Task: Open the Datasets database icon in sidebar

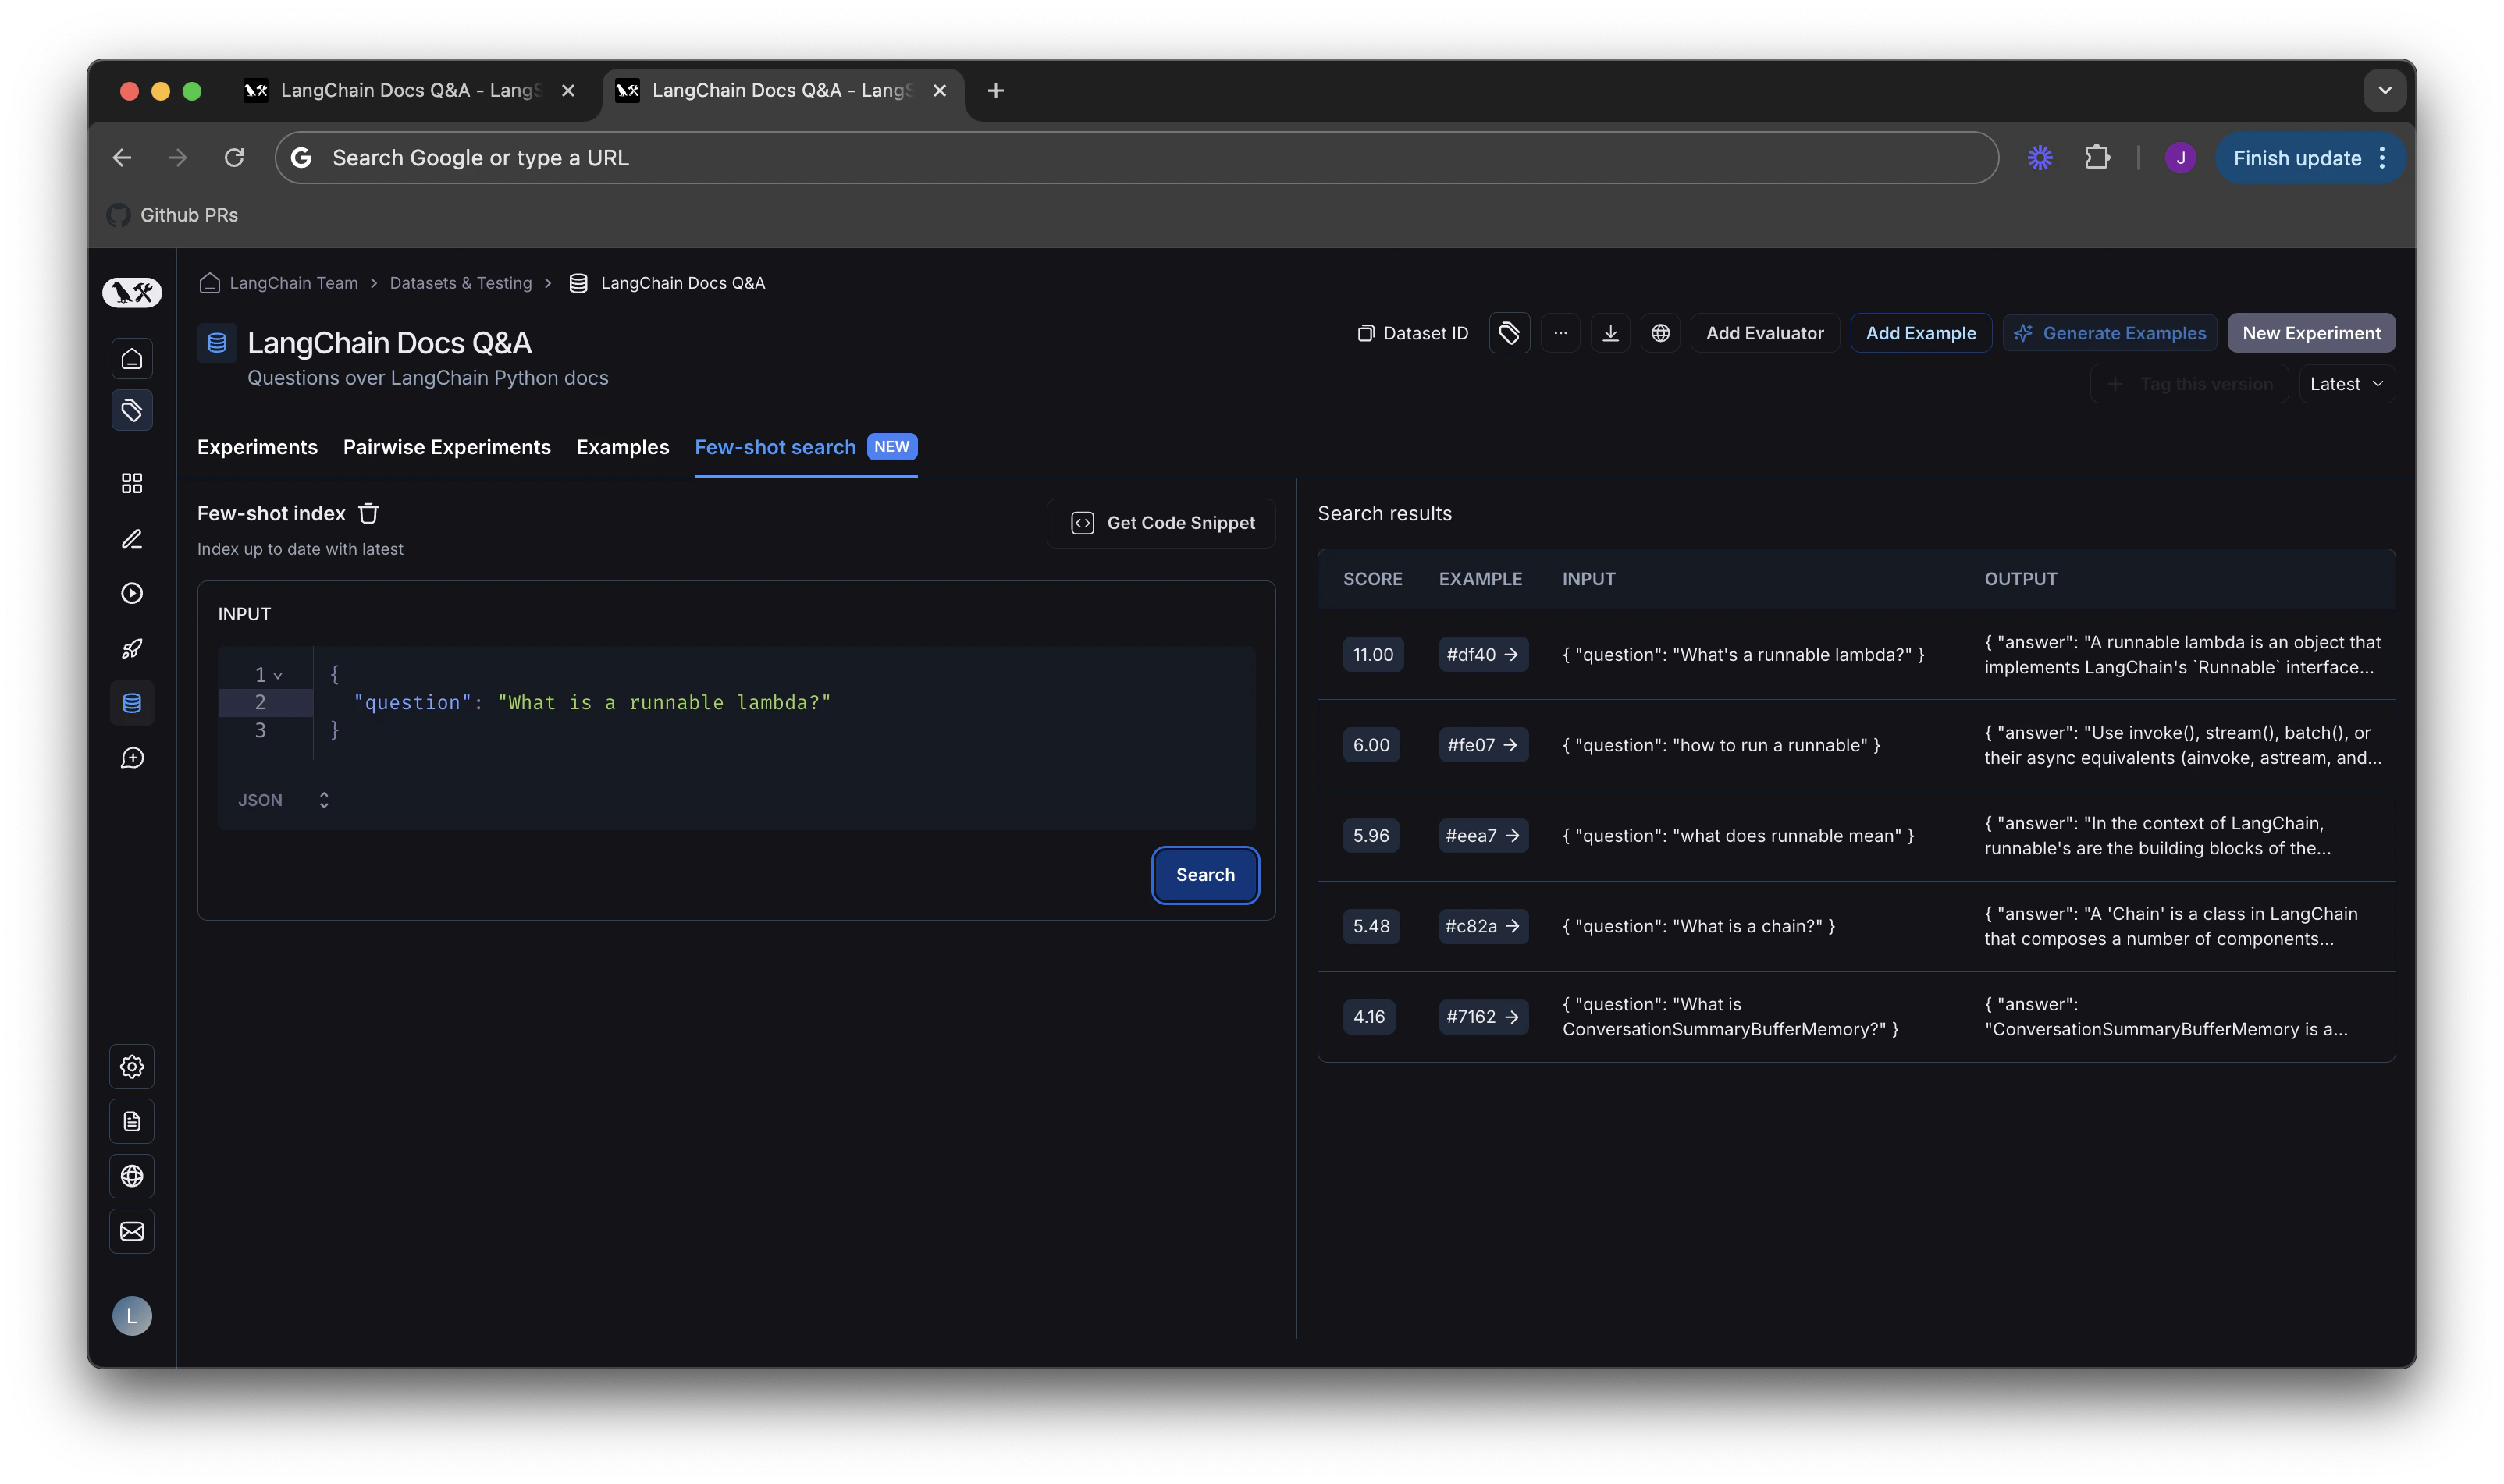Action: click(132, 703)
